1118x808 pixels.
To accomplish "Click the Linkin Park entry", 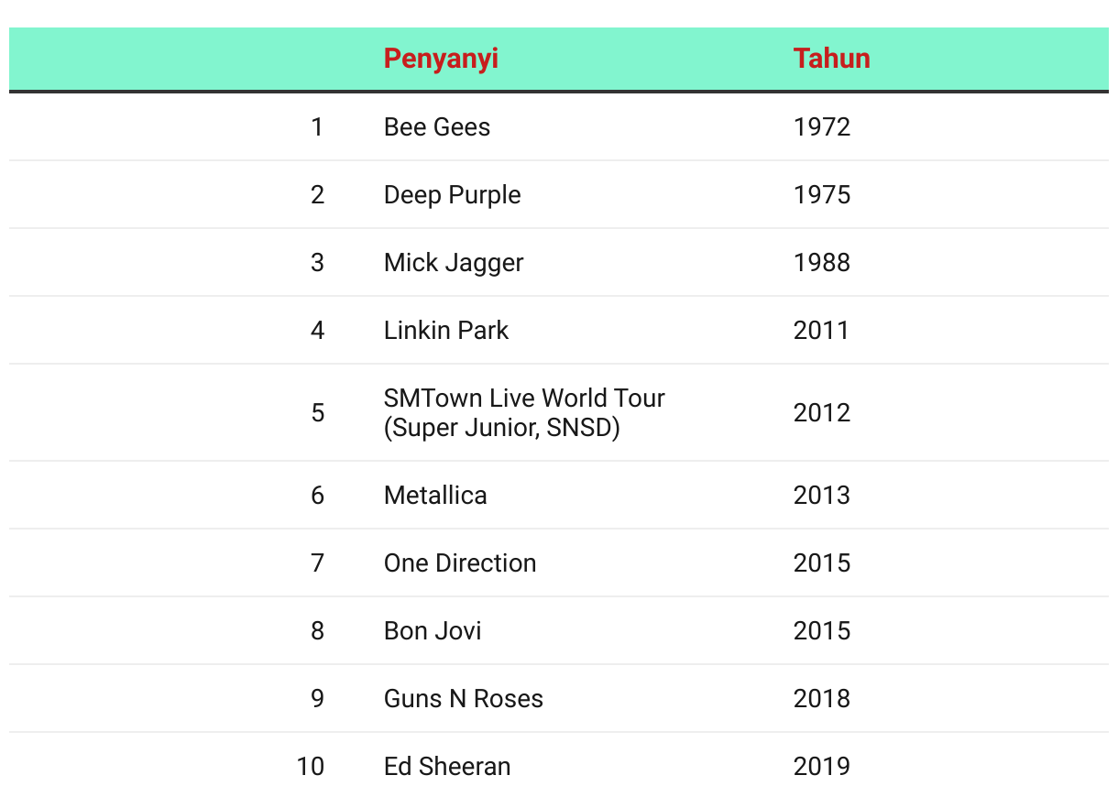I will pyautogui.click(x=446, y=330).
